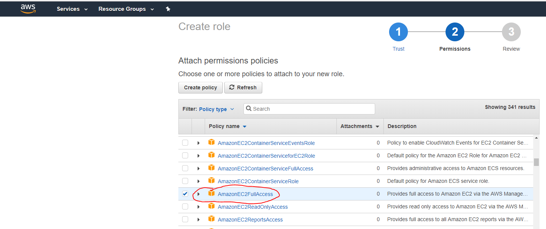The image size is (546, 229).
Task: Expand AmazonEC2ContainerServiceEventsRole policy details
Action: (x=198, y=143)
